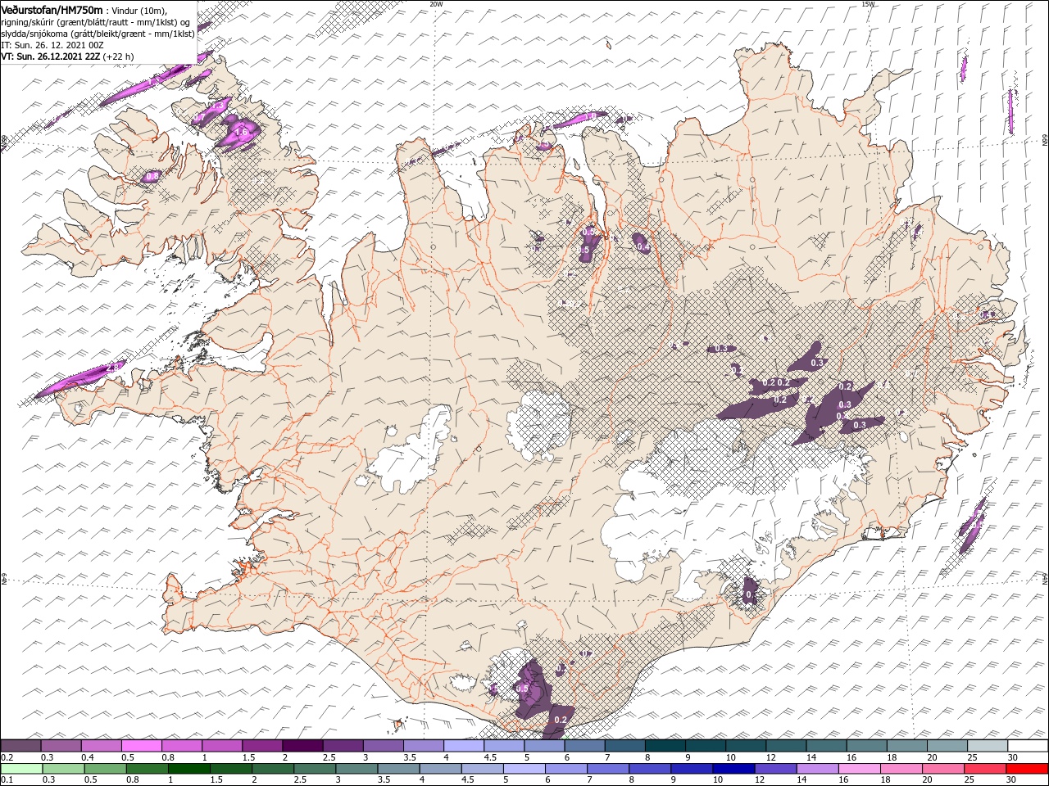The image size is (1049, 786).
Task: Pick the mauve 0.3–0.4 snow legend swatch
Action: [61, 746]
